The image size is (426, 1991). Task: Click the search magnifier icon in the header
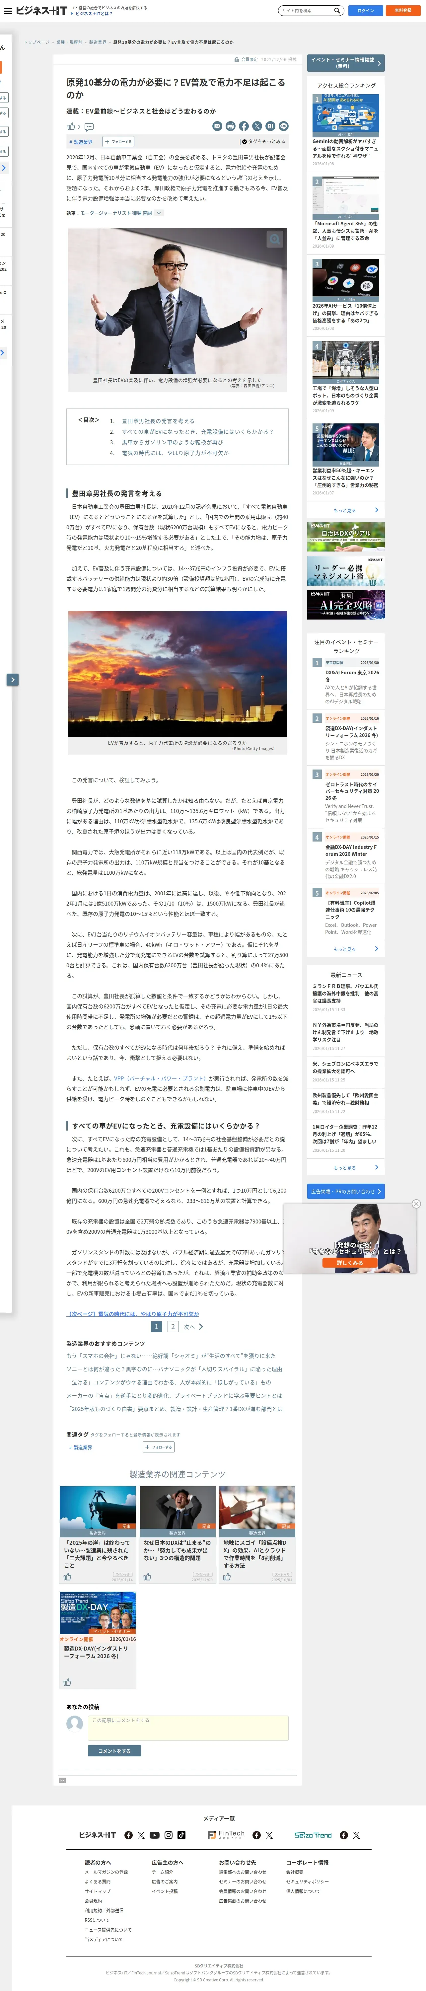(x=336, y=11)
